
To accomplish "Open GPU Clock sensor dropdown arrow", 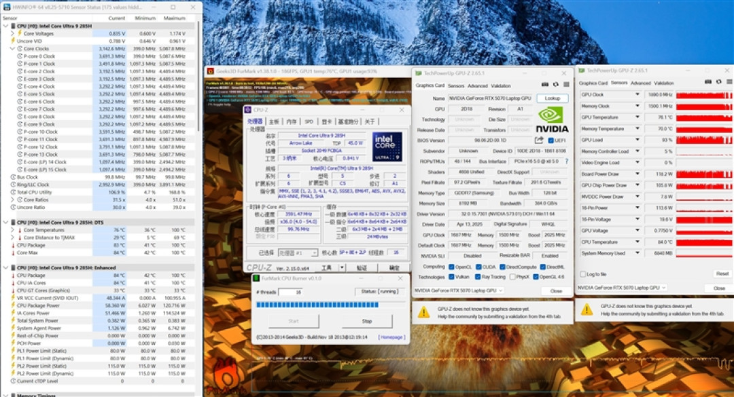I will point(637,94).
